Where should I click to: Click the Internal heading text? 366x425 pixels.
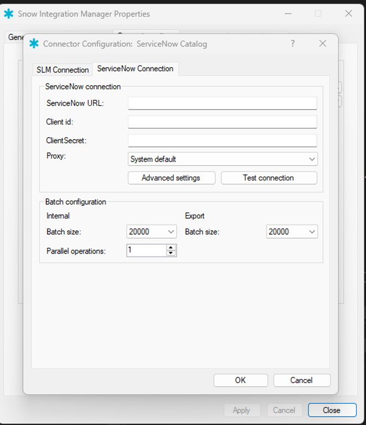58,216
